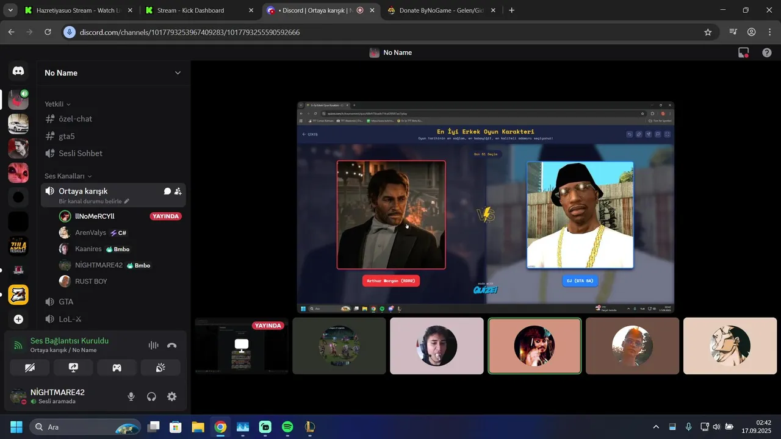Screen dimensions: 781x439
Task: Open Windows Start menu
Action: [16, 427]
